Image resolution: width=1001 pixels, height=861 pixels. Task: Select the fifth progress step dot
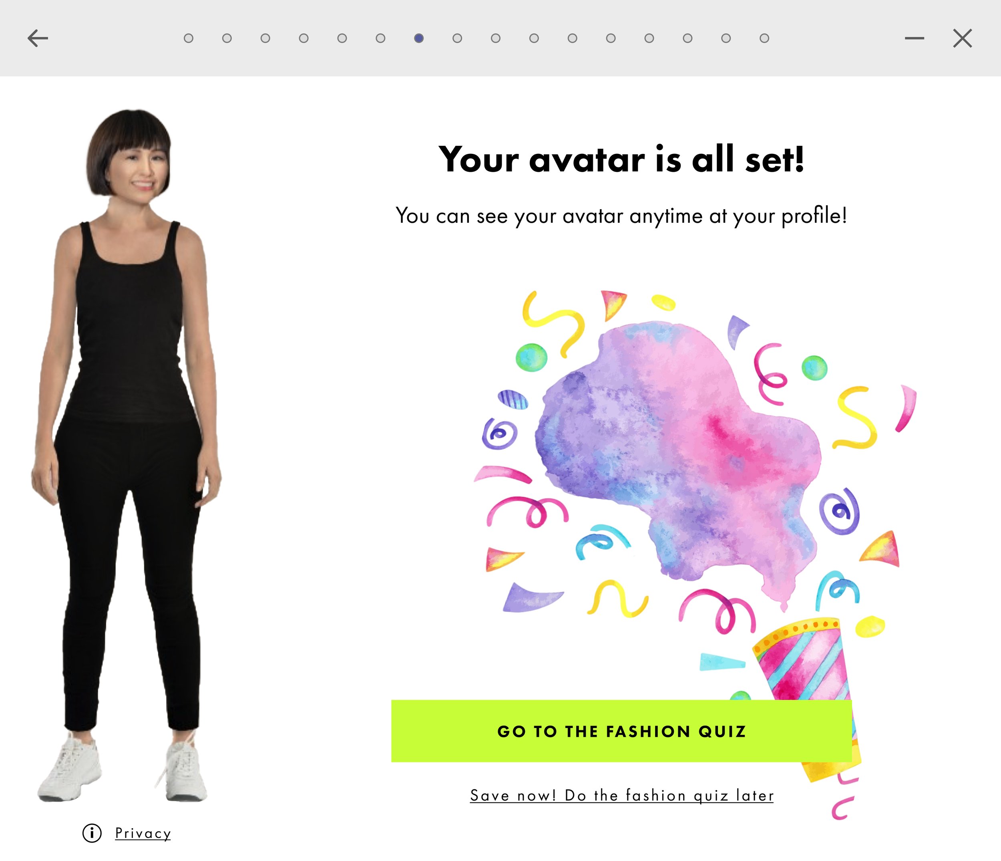click(x=342, y=38)
